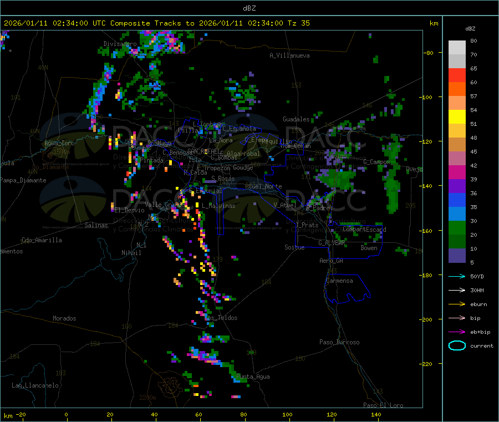The width and height of the screenshot is (499, 422).
Task: Click the green echo region near G_Campos
Action: pos(392,174)
